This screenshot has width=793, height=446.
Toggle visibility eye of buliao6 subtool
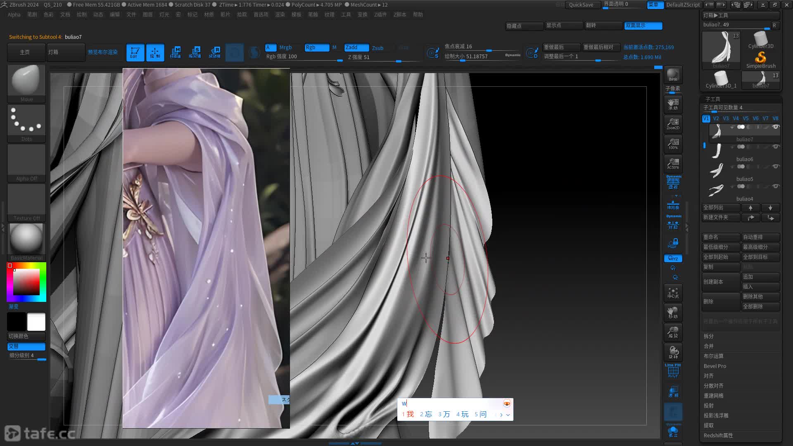tap(776, 147)
